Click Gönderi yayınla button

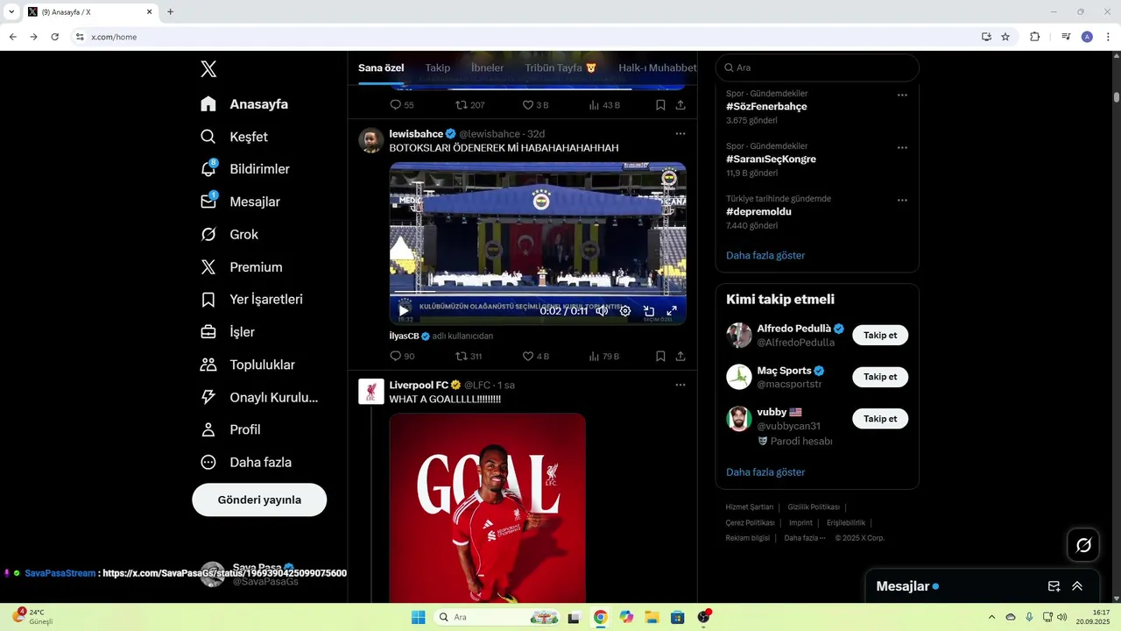tap(259, 500)
